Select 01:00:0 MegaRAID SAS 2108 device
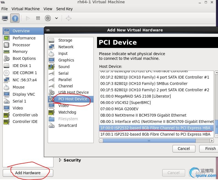218x180 pixels. point(157,96)
